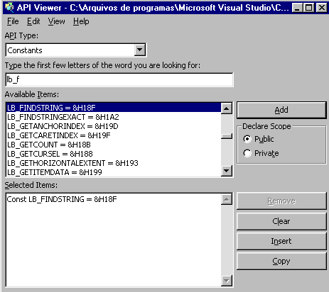Click the Available Items scroll up arrow
This screenshot has height=292, width=329.
227,108
